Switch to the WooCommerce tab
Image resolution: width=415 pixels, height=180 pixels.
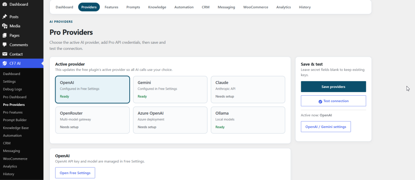pos(256,7)
